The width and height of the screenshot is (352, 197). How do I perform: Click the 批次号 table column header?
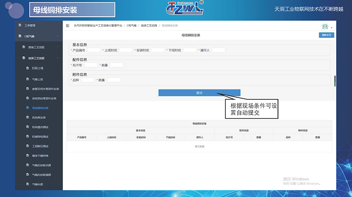(x=229, y=137)
